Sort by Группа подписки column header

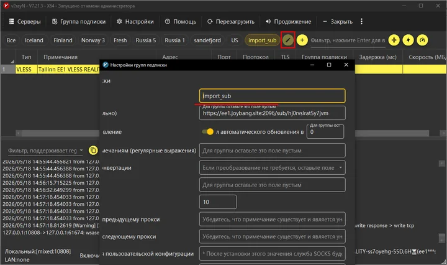point(325,57)
